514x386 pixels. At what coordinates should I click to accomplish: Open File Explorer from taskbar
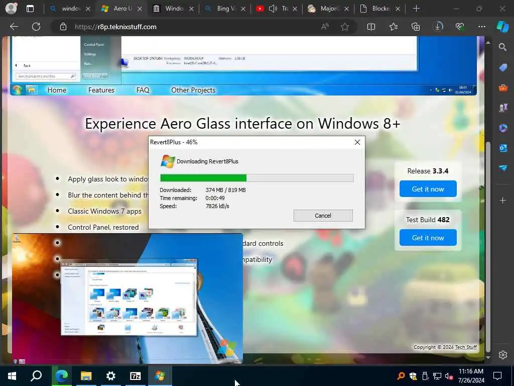tap(86, 376)
